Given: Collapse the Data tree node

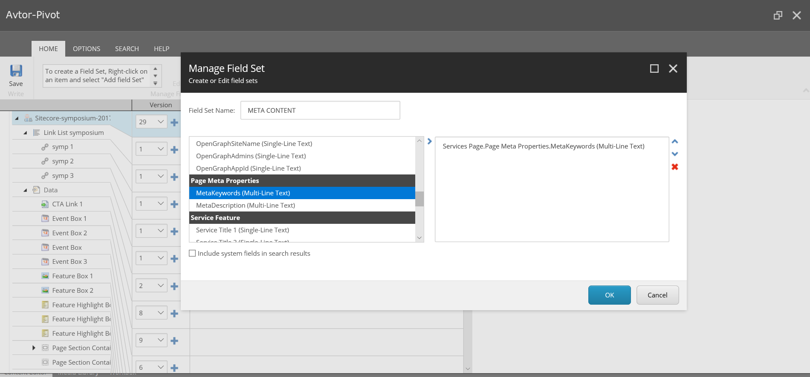Looking at the screenshot, I should pyautogui.click(x=25, y=190).
